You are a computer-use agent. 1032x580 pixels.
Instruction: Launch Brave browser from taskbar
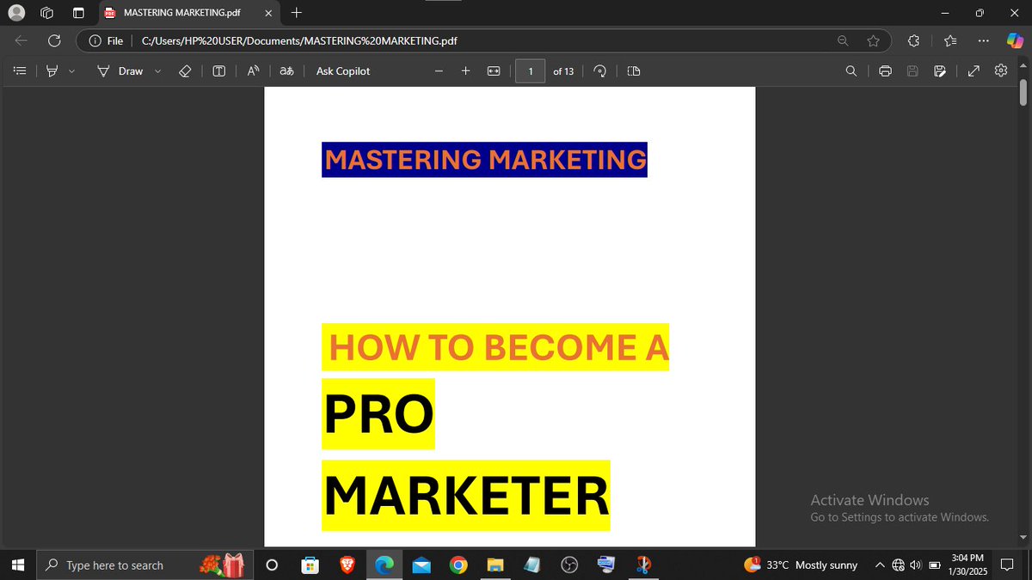347,565
